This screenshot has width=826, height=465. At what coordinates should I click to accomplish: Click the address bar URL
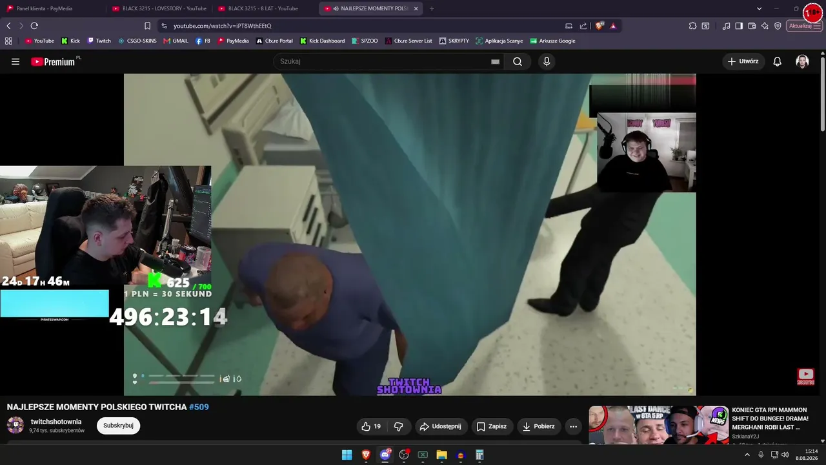click(x=223, y=26)
